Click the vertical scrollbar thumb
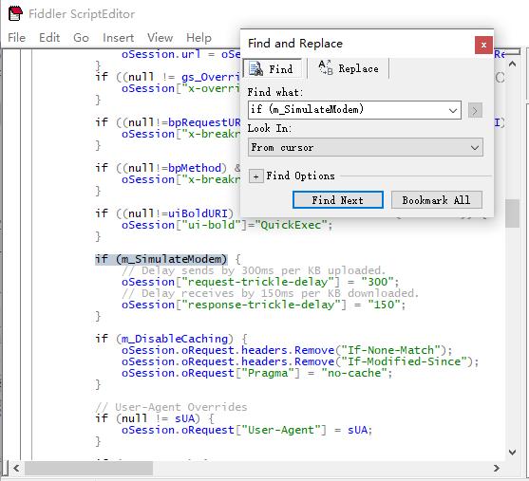The width and height of the screenshot is (529, 481). pyautogui.click(x=512, y=213)
